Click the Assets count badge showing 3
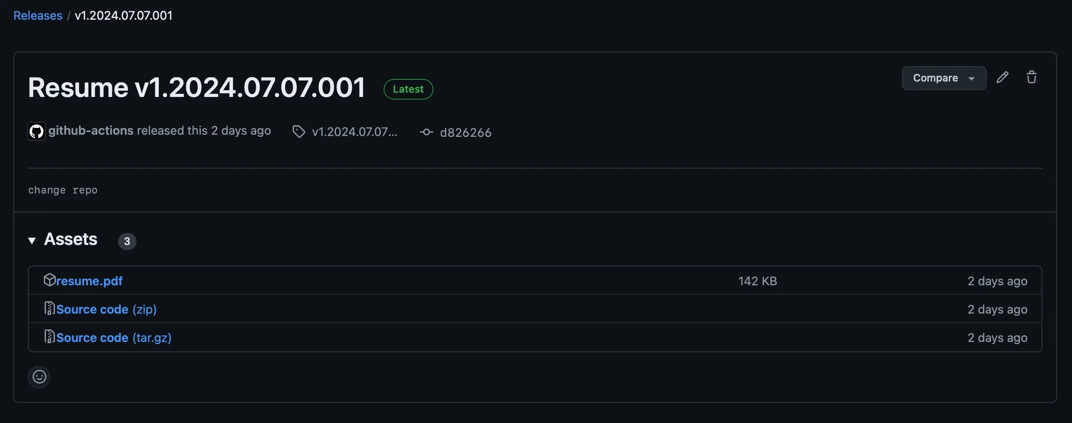This screenshot has height=423, width=1072. 127,241
